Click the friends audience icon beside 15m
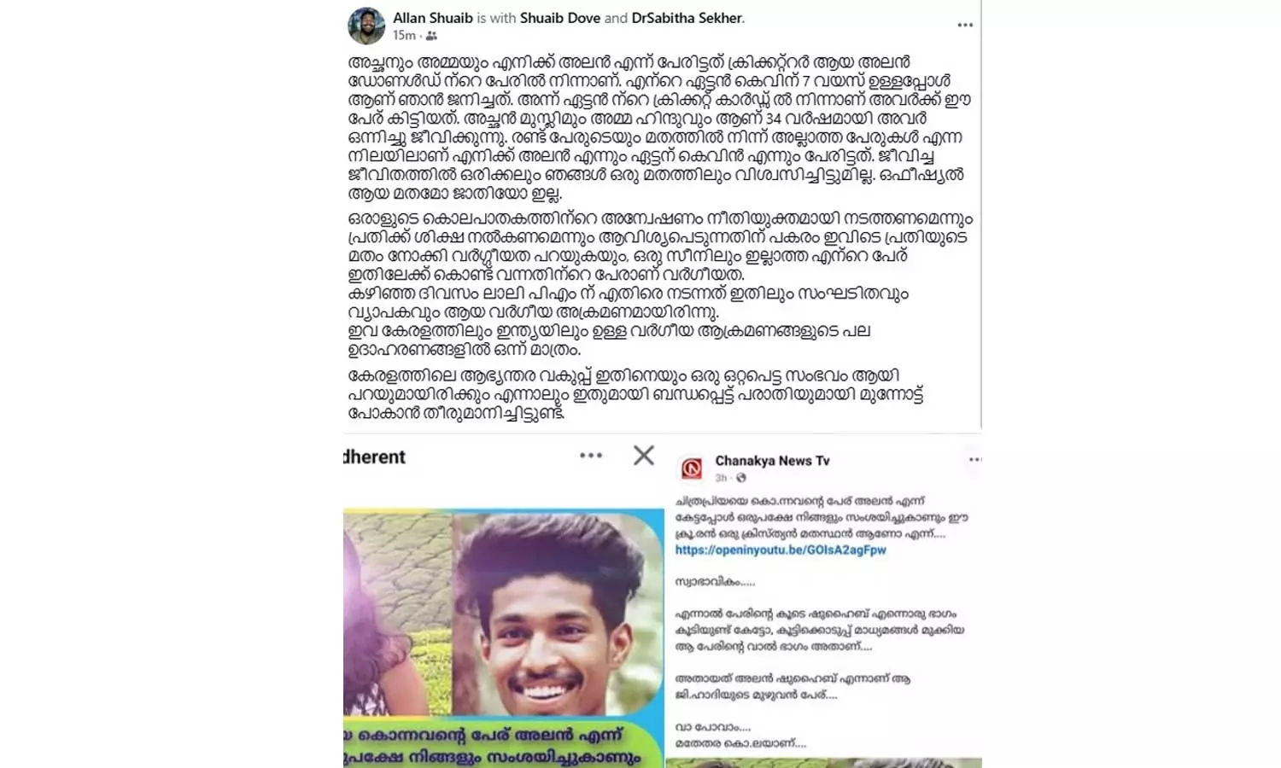1281x768 pixels. pyautogui.click(x=431, y=36)
